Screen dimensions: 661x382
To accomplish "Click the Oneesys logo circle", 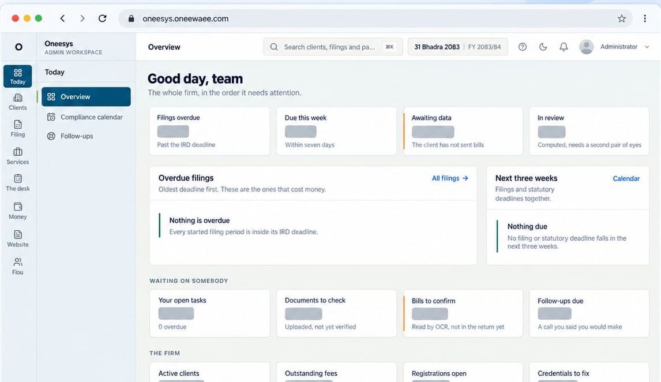I will (x=18, y=47).
